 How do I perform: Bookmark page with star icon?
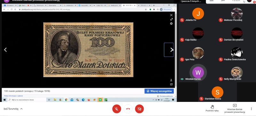(x=146, y=10)
